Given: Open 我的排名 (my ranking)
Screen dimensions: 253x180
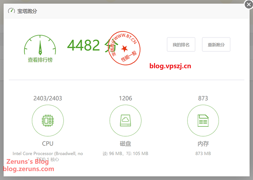Looking at the screenshot, I should (x=181, y=45).
